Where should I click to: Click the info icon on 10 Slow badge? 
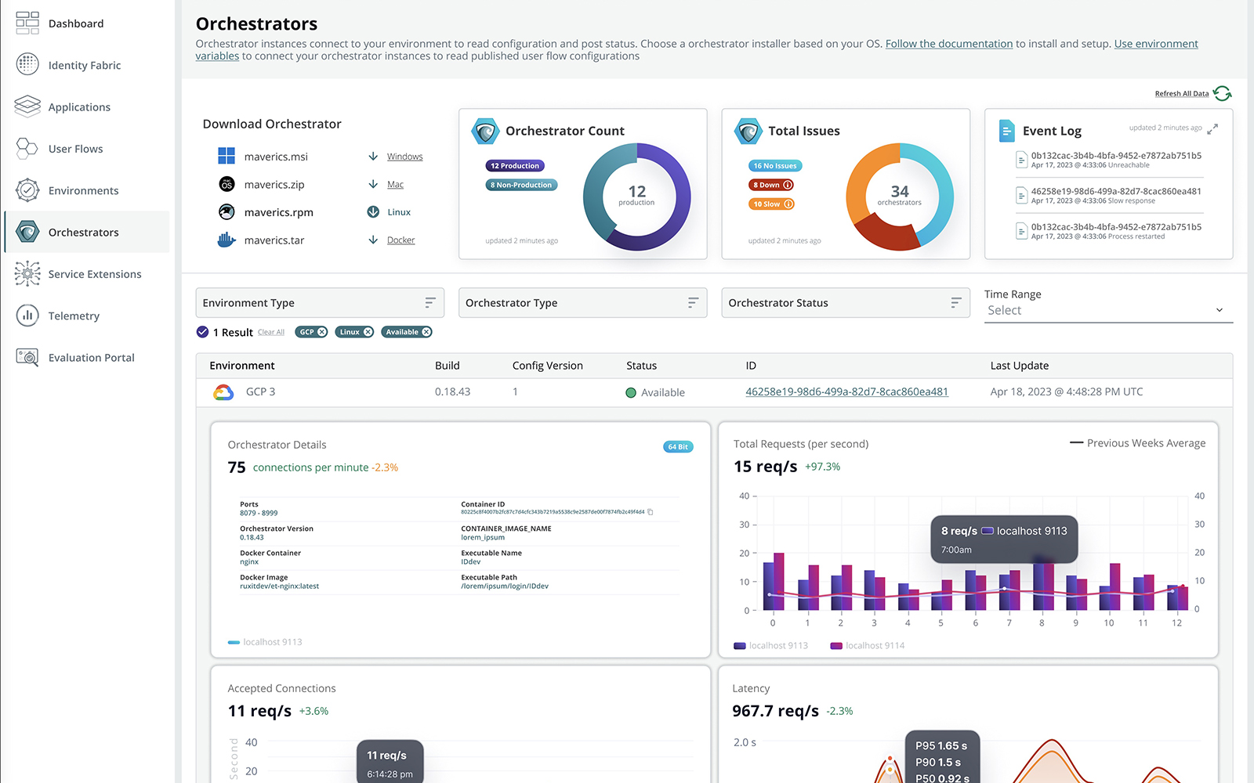coord(788,204)
